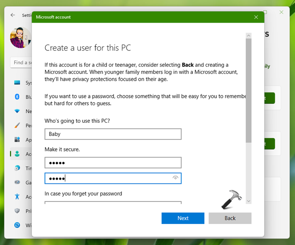Click the scrollbar down arrow in dialog
Screen dimensions: 295x245
click(248, 201)
